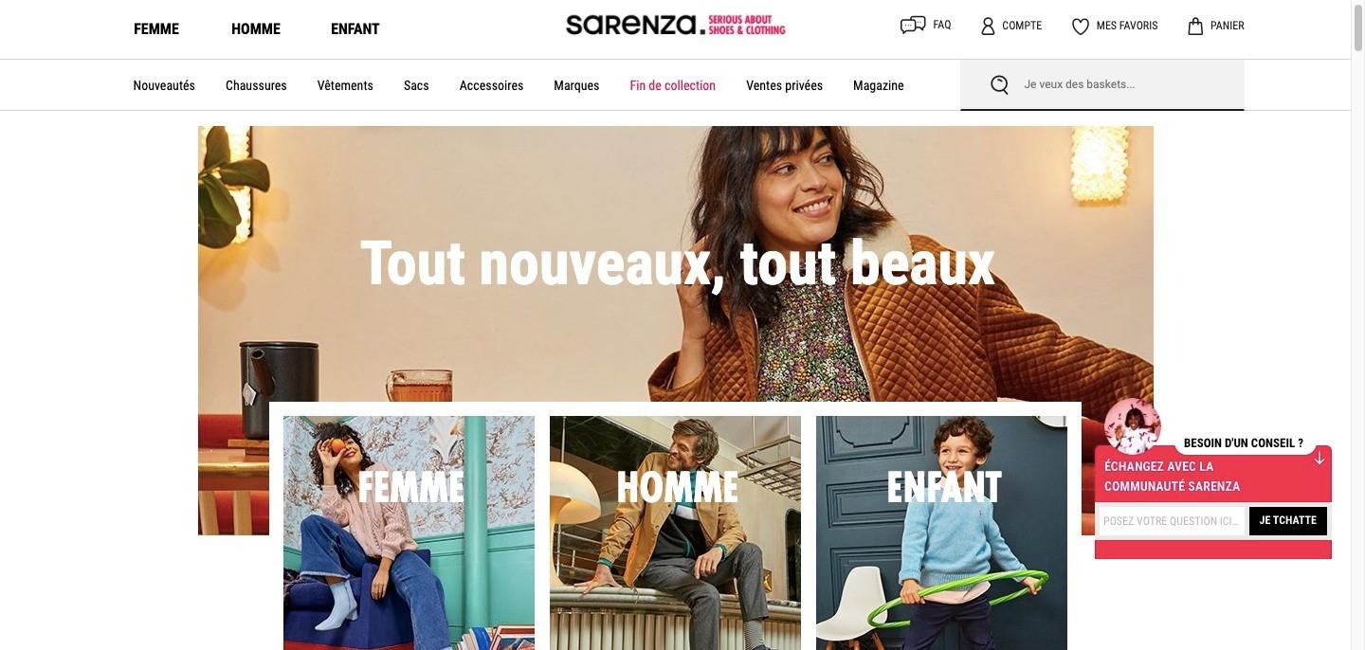
Task: Click the search magnifier icon
Action: tap(999, 85)
